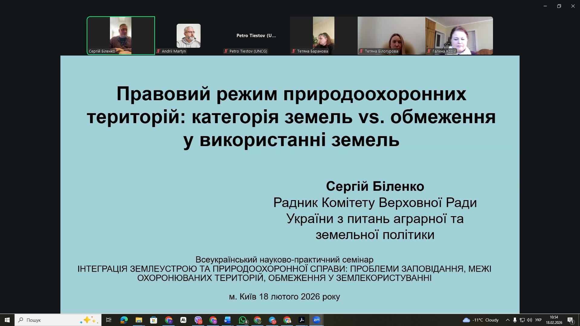Open Telegram taskbar icon with 37 badge

click(272, 320)
